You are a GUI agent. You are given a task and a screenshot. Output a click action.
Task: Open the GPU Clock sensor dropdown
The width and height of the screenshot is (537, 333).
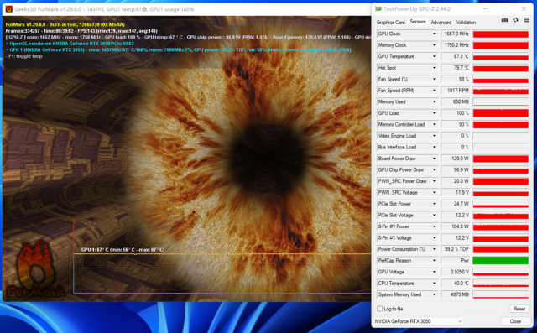(x=435, y=34)
